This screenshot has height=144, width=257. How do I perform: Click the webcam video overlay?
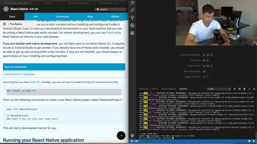click(216, 23)
